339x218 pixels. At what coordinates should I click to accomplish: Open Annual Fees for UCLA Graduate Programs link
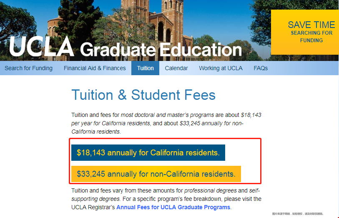(173, 207)
